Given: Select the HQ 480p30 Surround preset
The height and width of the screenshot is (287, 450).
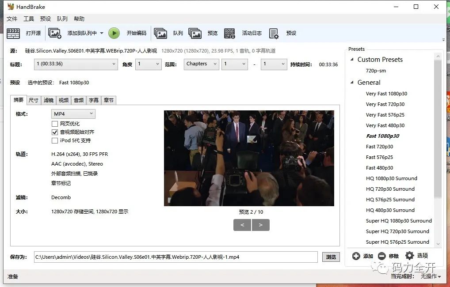Looking at the screenshot, I should (x=390, y=211).
